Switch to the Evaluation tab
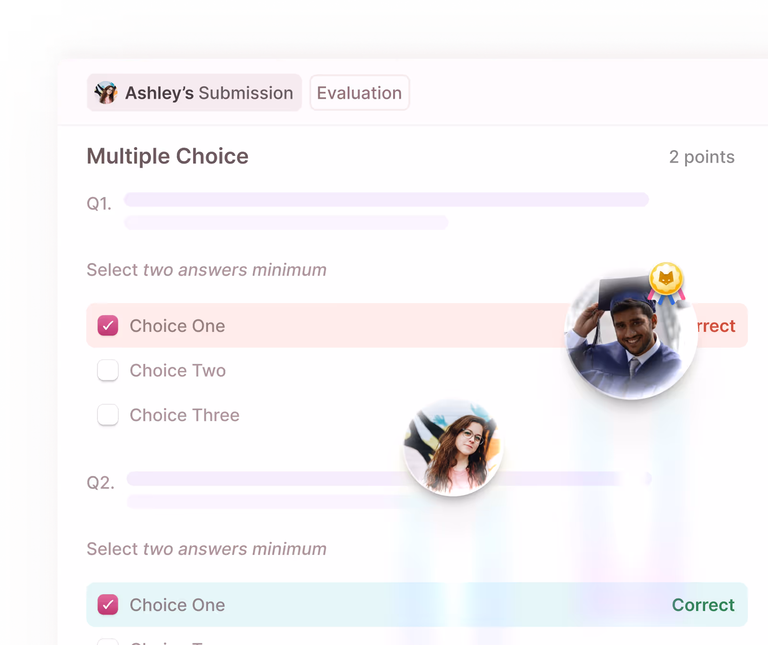768x645 pixels. coord(360,93)
